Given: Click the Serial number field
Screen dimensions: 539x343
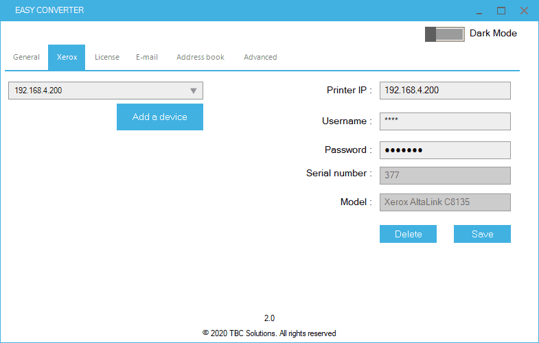Looking at the screenshot, I should [x=445, y=176].
